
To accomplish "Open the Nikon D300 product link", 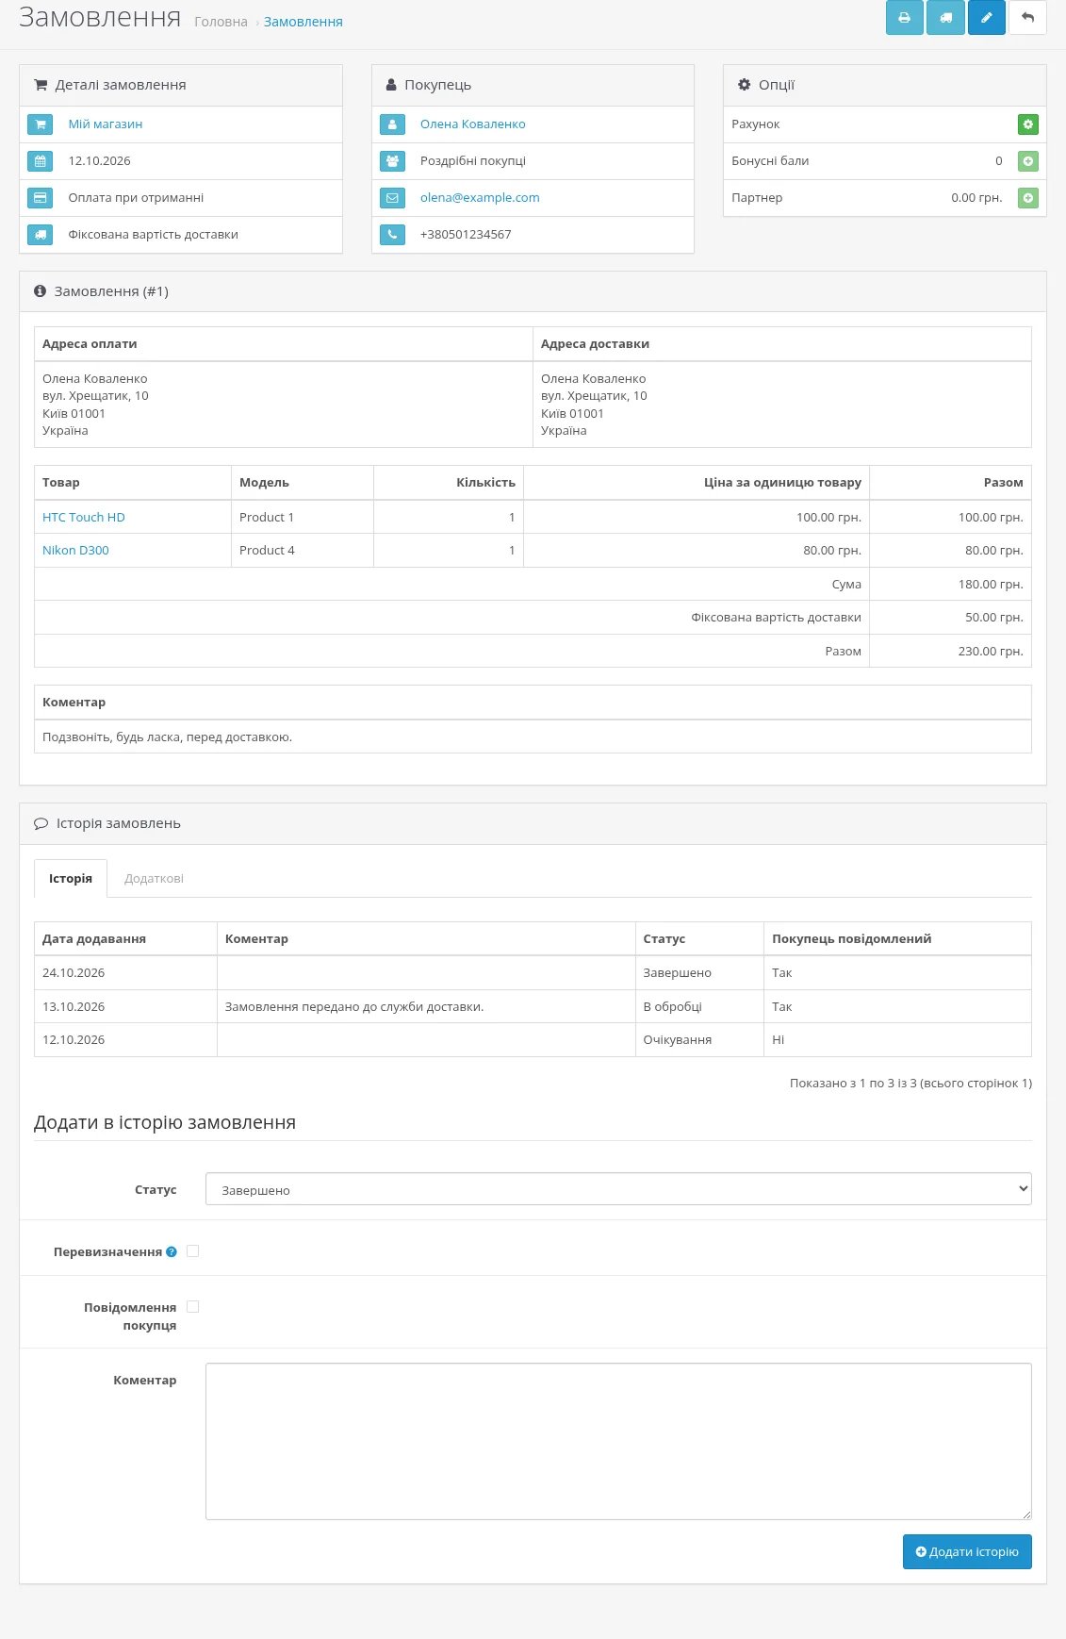I will 75,551.
